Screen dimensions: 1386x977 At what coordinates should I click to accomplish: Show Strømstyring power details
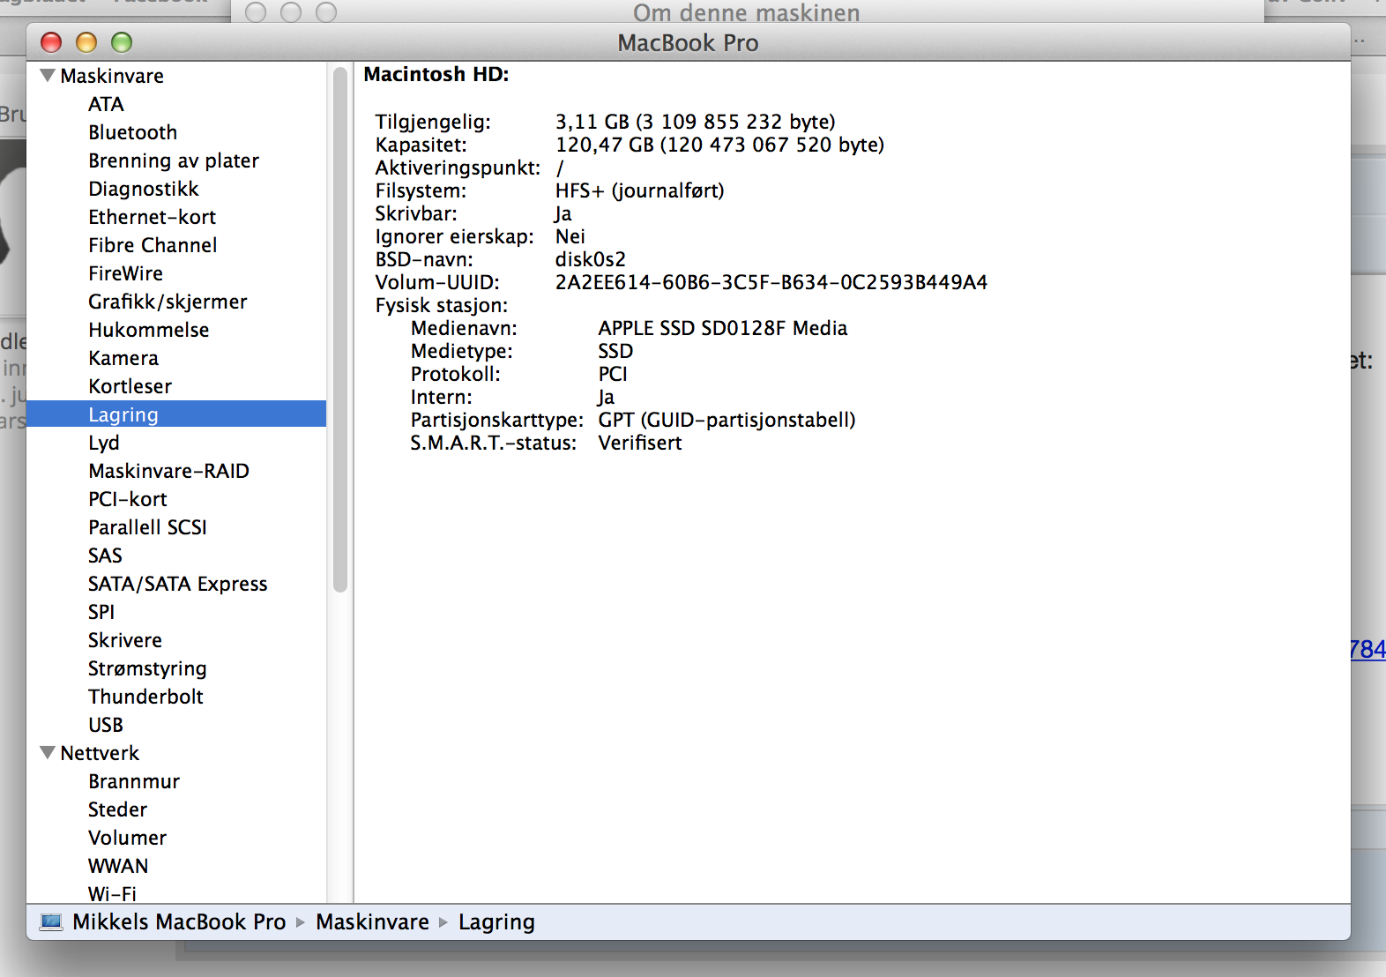pyautogui.click(x=147, y=668)
